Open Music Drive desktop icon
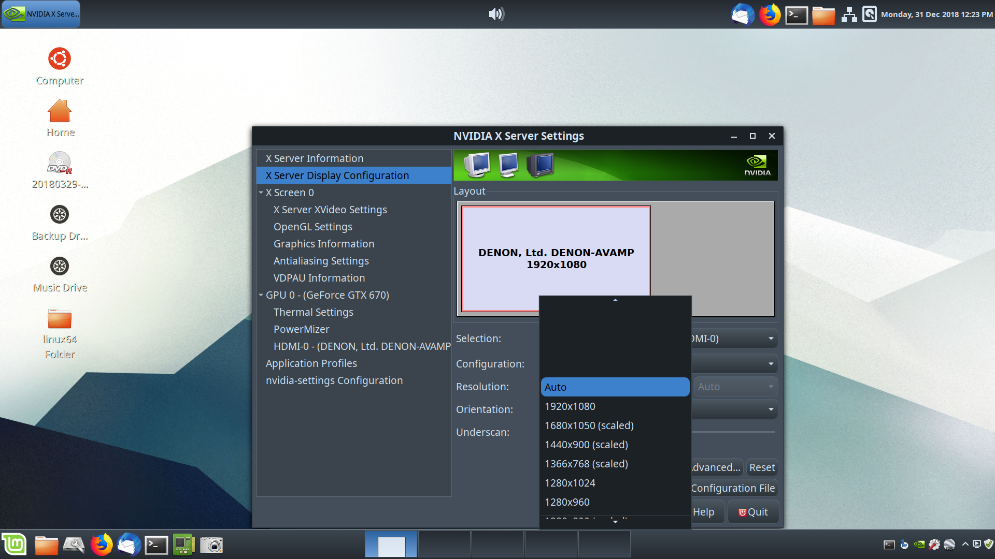Image resolution: width=995 pixels, height=559 pixels. pyautogui.click(x=60, y=274)
